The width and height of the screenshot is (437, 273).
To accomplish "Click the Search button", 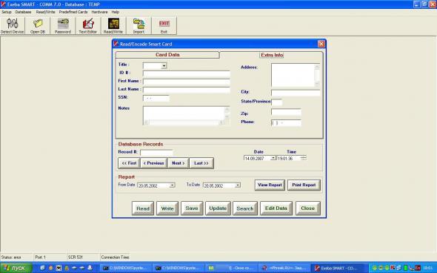I will (245, 208).
